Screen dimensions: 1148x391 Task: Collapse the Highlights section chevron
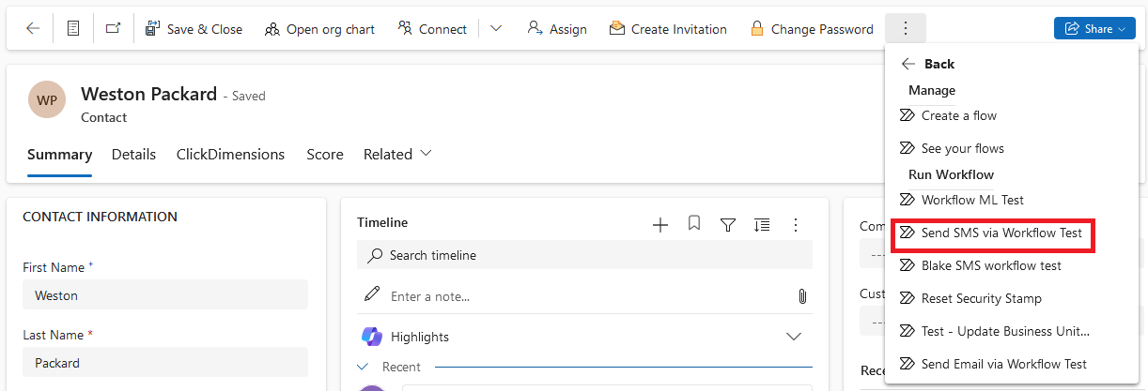794,337
